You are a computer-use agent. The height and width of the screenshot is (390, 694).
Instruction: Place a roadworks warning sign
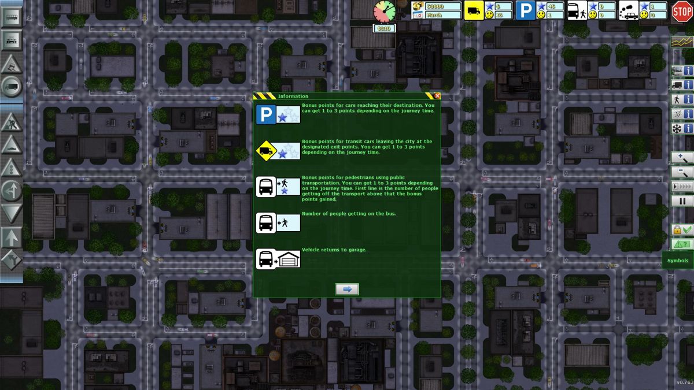(x=12, y=122)
